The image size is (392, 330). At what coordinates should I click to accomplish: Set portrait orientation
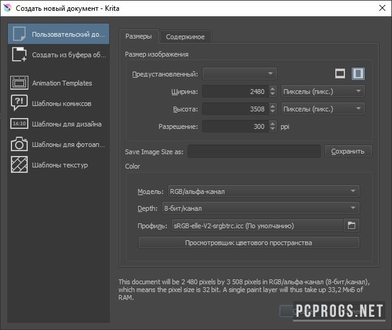tap(358, 73)
